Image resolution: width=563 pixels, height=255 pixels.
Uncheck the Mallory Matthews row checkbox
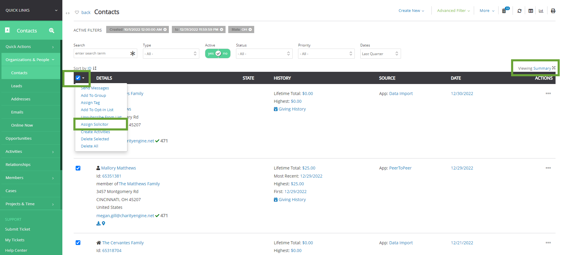pos(78,168)
